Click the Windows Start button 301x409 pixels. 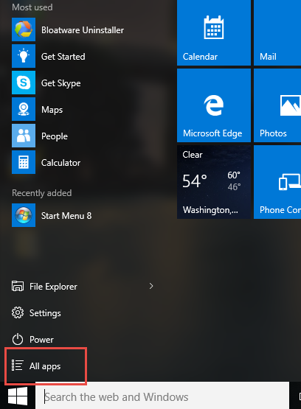pyautogui.click(x=18, y=396)
